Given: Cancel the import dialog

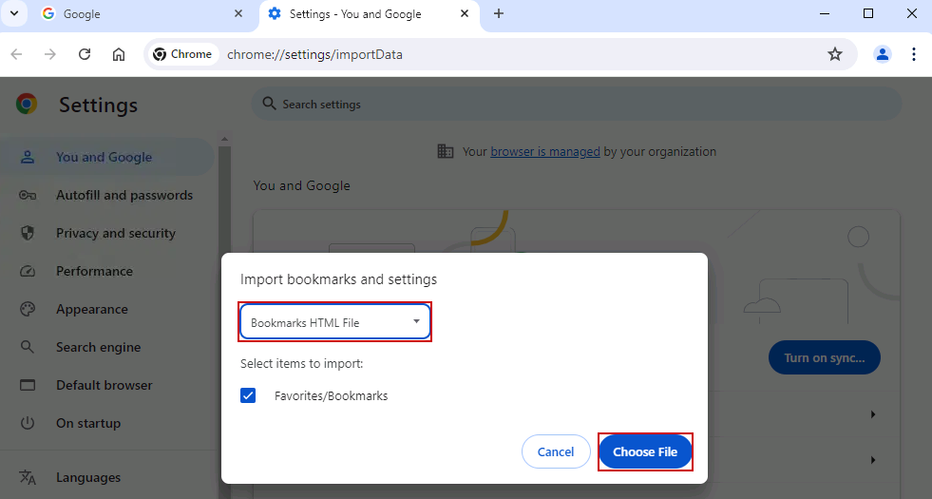Looking at the screenshot, I should pos(556,451).
